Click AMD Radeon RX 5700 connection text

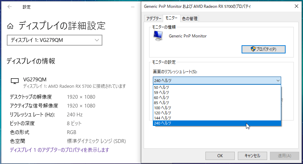pos(74,86)
